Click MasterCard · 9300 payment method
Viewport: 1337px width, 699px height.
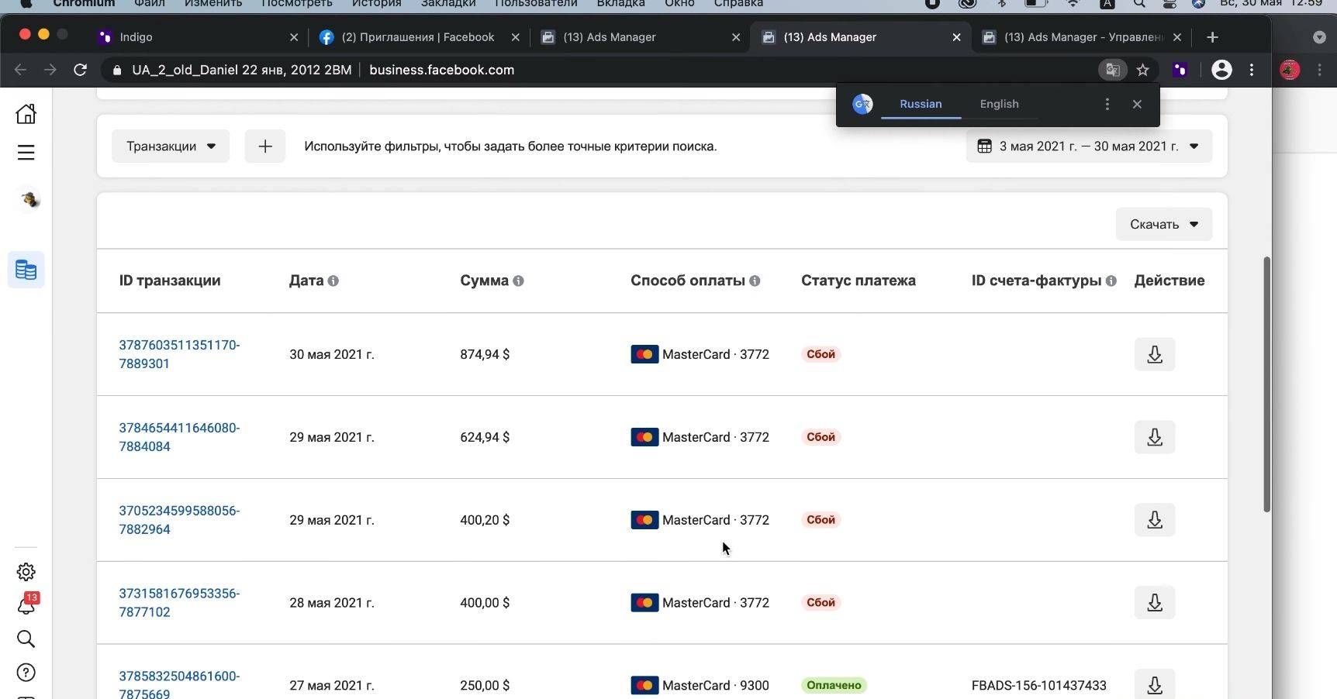click(700, 685)
